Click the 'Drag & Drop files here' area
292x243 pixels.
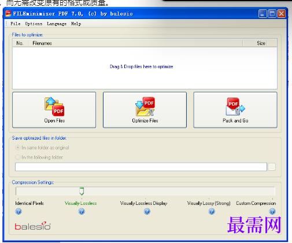pos(145,68)
